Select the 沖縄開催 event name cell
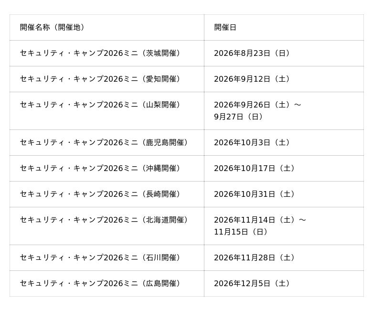 click(x=101, y=168)
